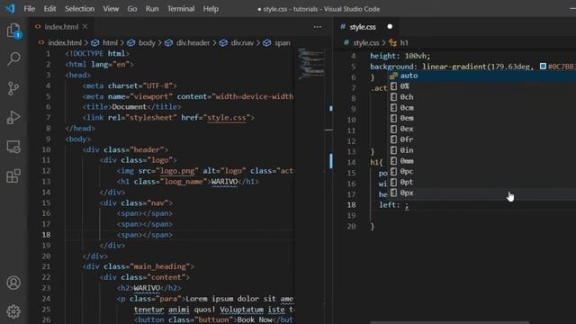Image resolution: width=576 pixels, height=324 pixels.
Task: Click the #0C7BB3 gradient color swatch
Action: 543,67
